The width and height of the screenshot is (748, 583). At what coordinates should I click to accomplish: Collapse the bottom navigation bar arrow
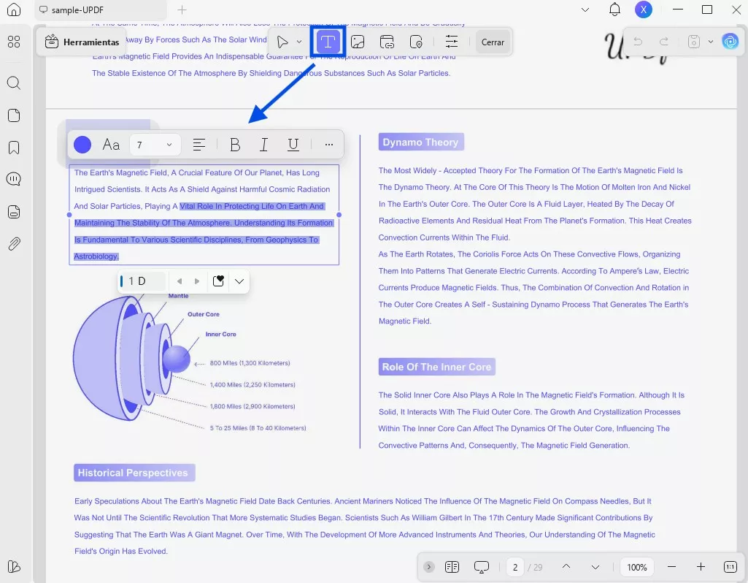pos(429,567)
